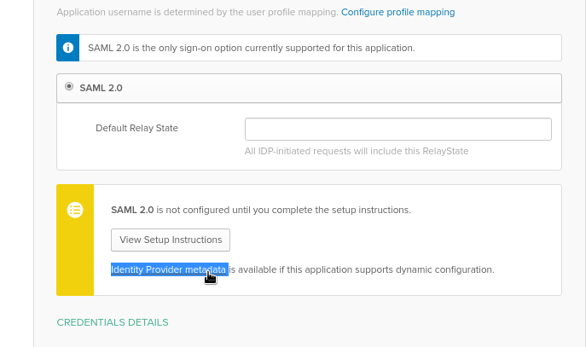Click the CREDENTIALS DETAILS heading
This screenshot has width=586, height=347.
point(113,322)
